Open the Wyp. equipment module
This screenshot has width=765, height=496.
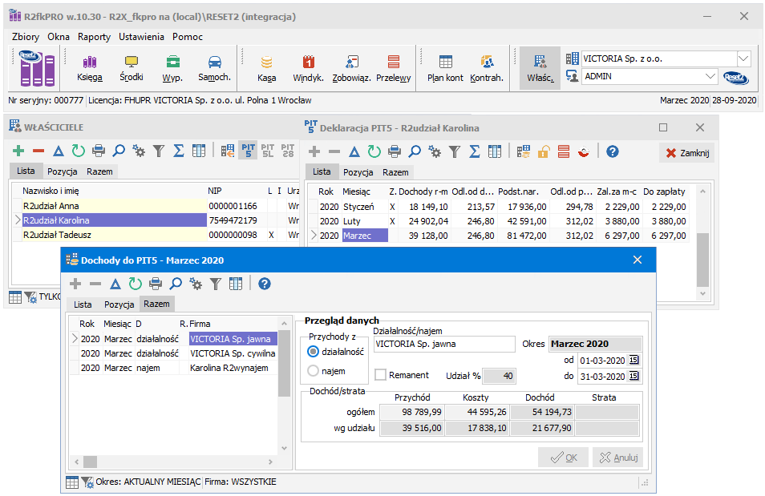coord(172,68)
